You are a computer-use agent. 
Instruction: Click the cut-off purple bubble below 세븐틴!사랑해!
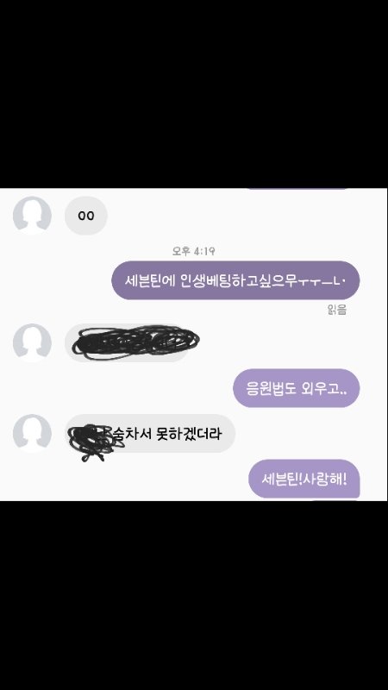click(335, 500)
